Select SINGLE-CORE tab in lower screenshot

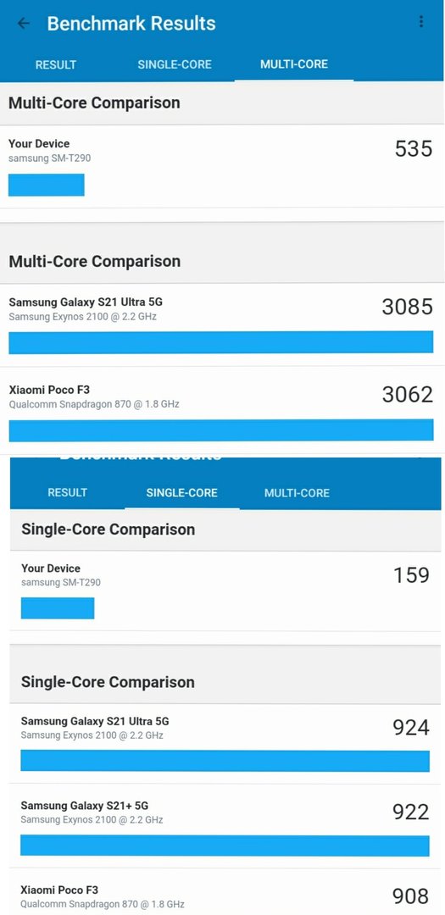pyautogui.click(x=181, y=492)
